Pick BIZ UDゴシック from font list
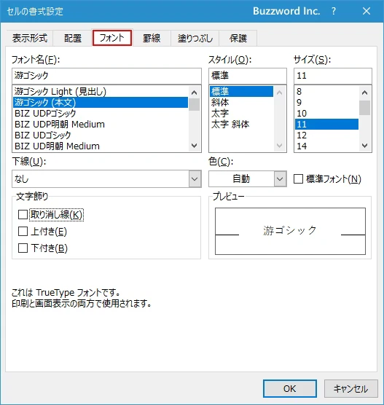Viewport: 384px width, 405px height. [101, 135]
